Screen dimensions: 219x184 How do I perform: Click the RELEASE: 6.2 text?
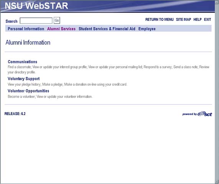click(x=15, y=114)
